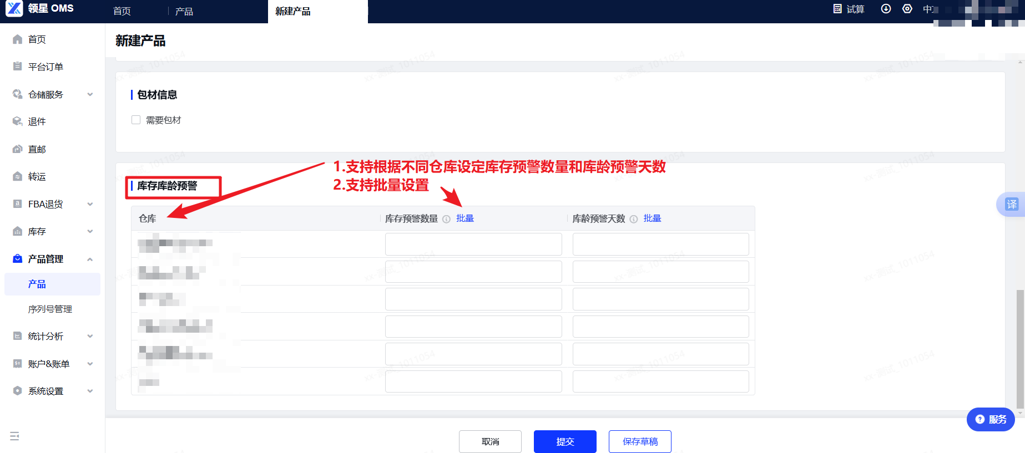The height and width of the screenshot is (453, 1025).
Task: Click third row 库存预警数量 input
Action: tap(473, 299)
